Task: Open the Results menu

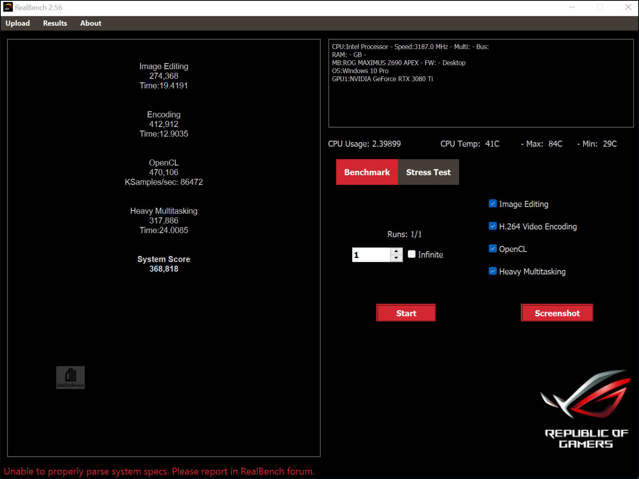Action: click(x=55, y=23)
